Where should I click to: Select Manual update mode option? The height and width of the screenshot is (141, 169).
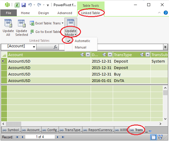click(80, 47)
